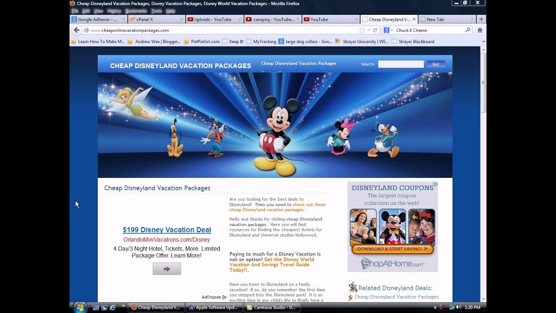Image resolution: width=556 pixels, height=313 pixels.
Task: Open the Windows Start orb
Action: tap(80, 307)
